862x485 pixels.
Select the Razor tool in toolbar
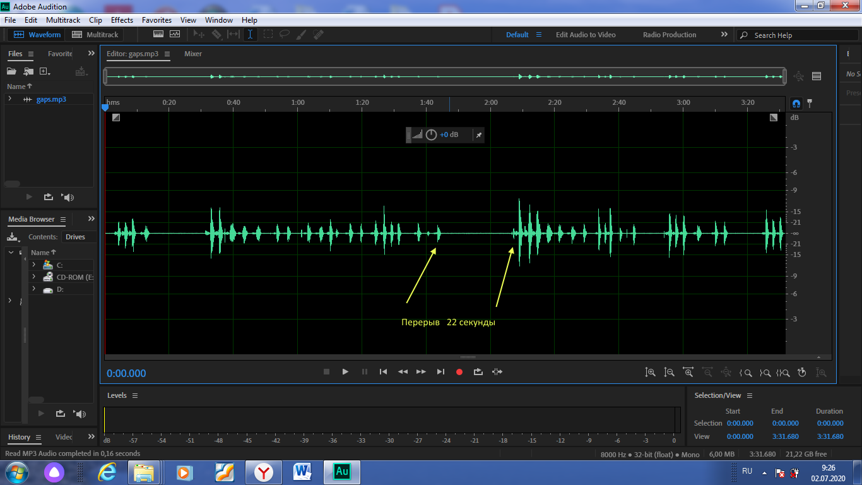click(x=216, y=35)
